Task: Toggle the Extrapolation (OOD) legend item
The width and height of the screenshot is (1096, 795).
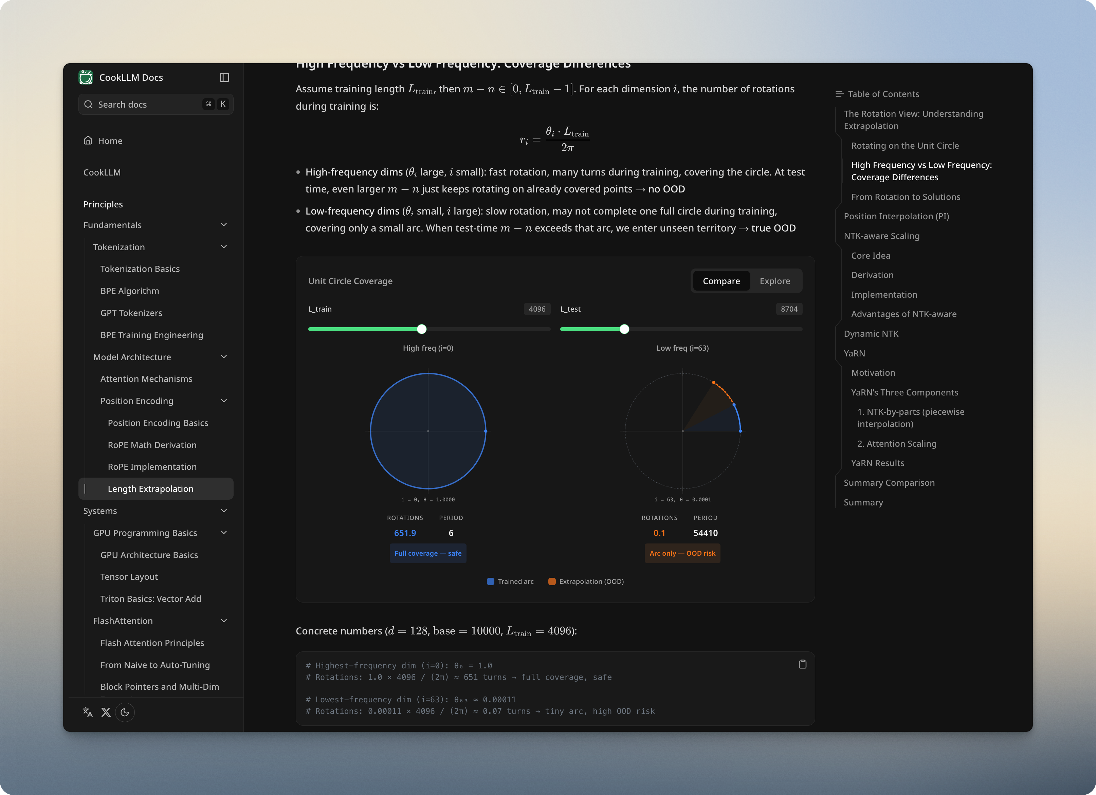Action: (586, 581)
